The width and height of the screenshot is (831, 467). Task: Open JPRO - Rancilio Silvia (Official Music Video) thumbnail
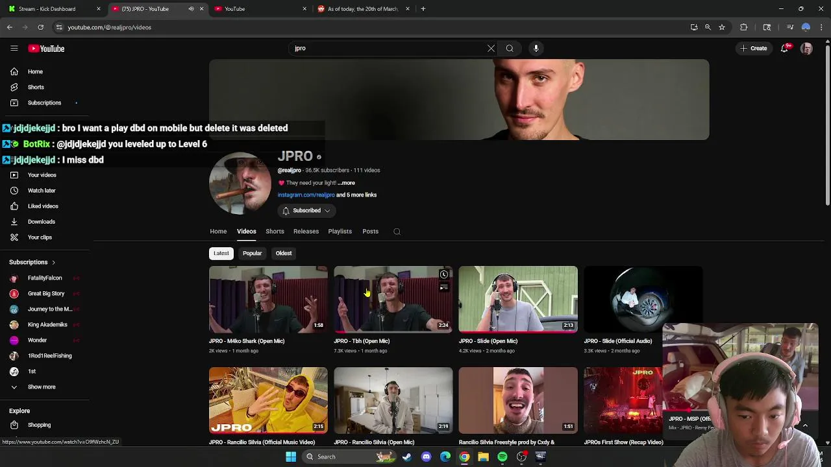(268, 400)
